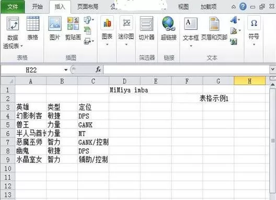Select column C header
This screenshot has width=276, height=200.
point(93,81)
